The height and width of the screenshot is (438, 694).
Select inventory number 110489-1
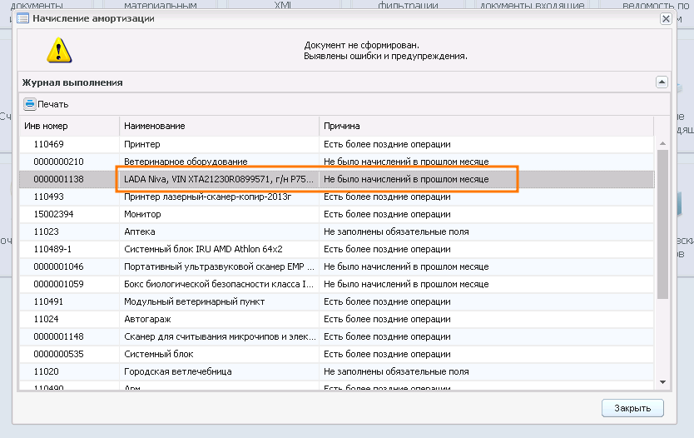(x=52, y=249)
